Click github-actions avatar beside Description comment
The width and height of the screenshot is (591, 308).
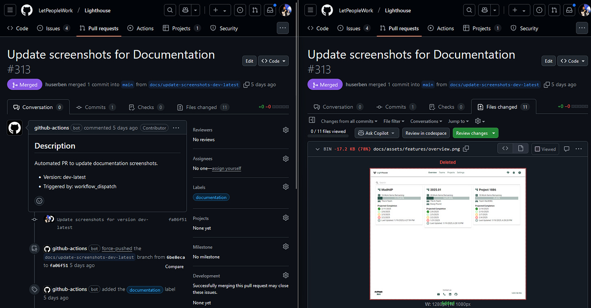tap(15, 128)
